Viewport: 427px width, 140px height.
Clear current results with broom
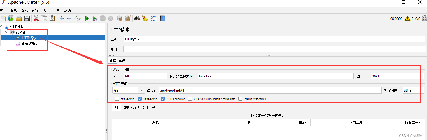click(x=120, y=18)
